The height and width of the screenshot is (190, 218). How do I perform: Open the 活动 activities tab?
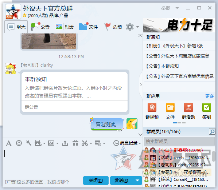point(113,27)
